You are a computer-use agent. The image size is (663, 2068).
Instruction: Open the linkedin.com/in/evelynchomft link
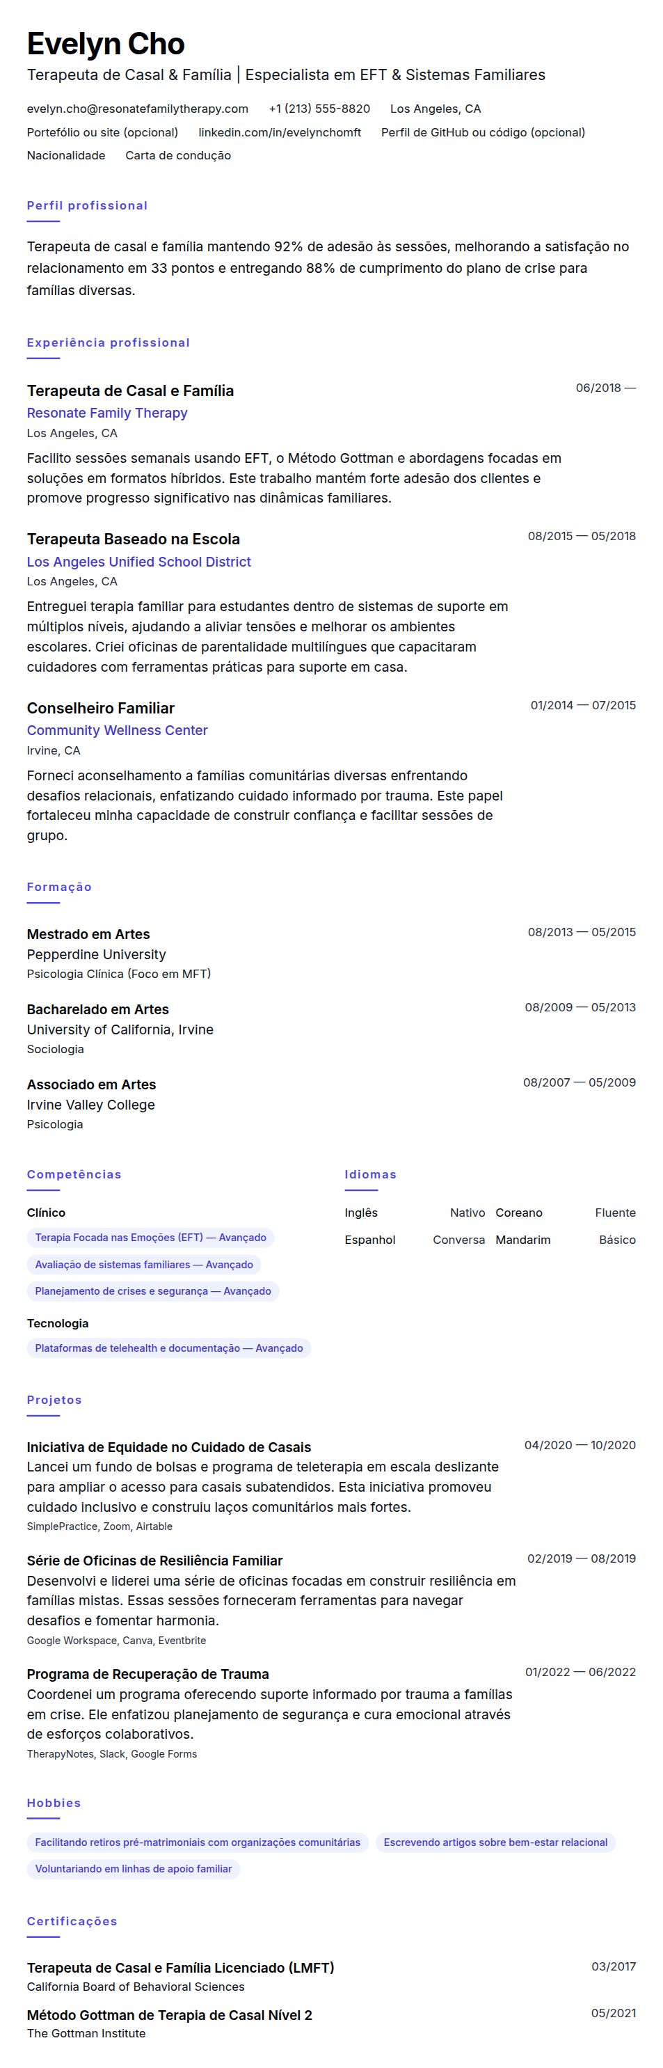280,132
